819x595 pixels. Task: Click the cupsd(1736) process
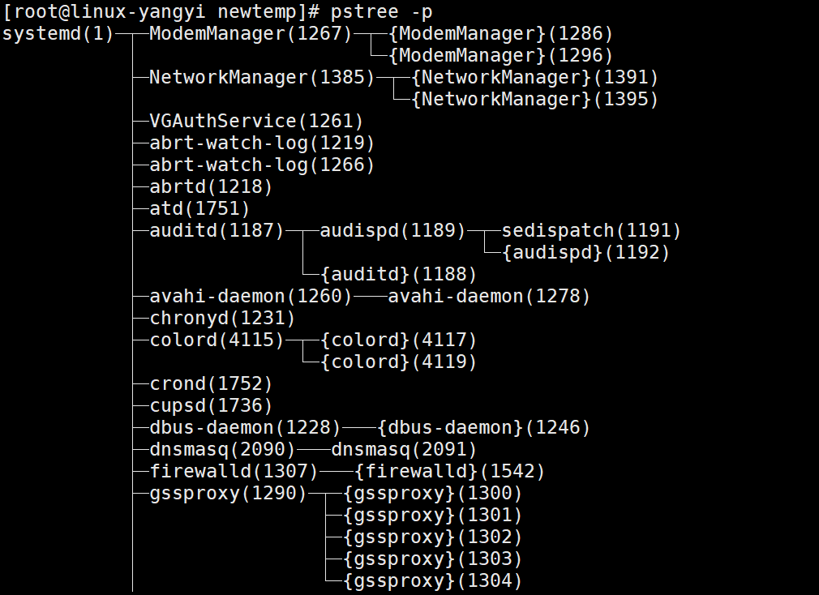click(x=211, y=406)
